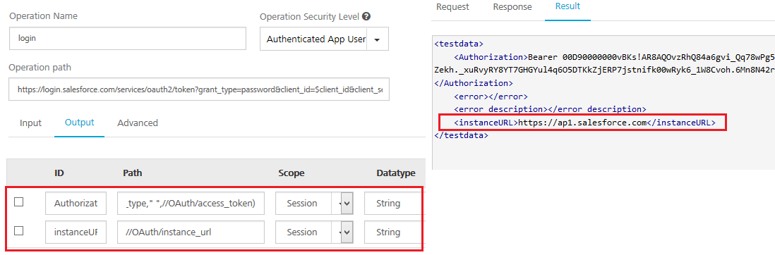
Task: Click the Operation Security Level help icon
Action: 366,16
